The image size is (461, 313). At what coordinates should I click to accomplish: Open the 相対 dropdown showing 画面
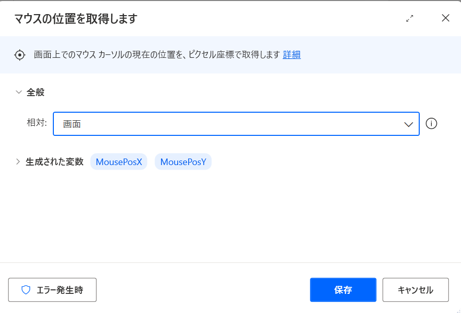pyautogui.click(x=236, y=124)
